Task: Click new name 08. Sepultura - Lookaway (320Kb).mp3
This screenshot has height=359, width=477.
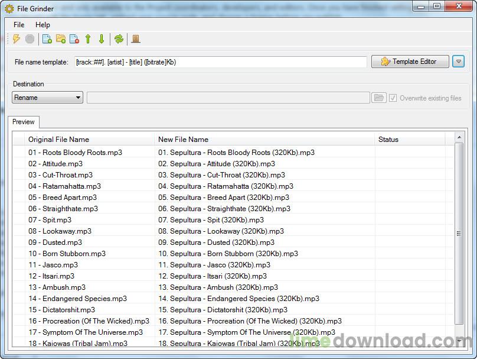Action: 221,231
